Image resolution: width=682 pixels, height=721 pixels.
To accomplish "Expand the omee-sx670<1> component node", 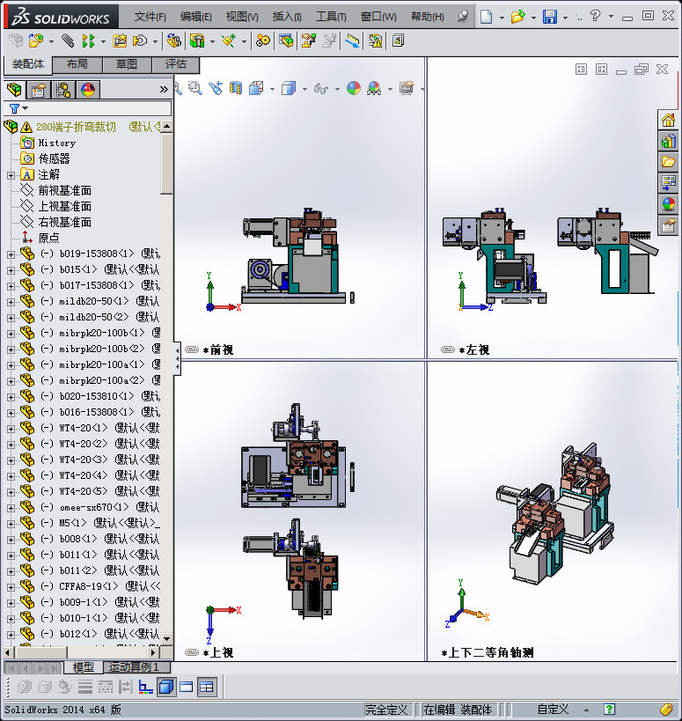I will coord(11,508).
